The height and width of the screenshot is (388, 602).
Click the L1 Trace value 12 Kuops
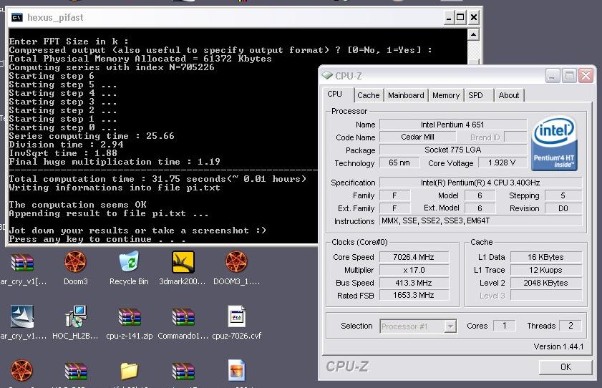[x=546, y=270]
